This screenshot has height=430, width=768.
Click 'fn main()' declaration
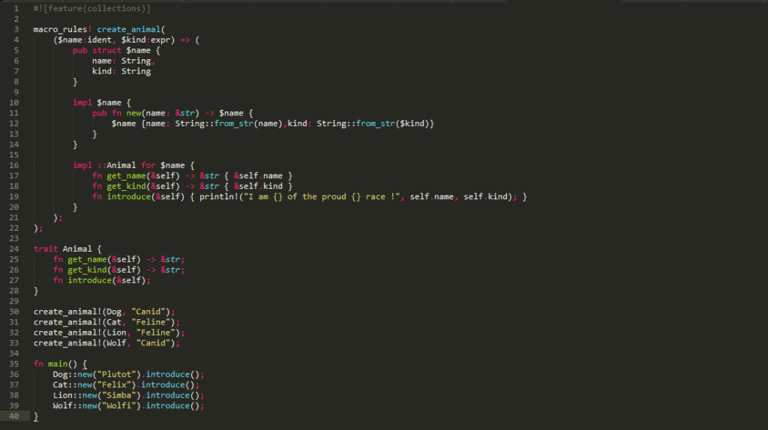click(x=55, y=364)
